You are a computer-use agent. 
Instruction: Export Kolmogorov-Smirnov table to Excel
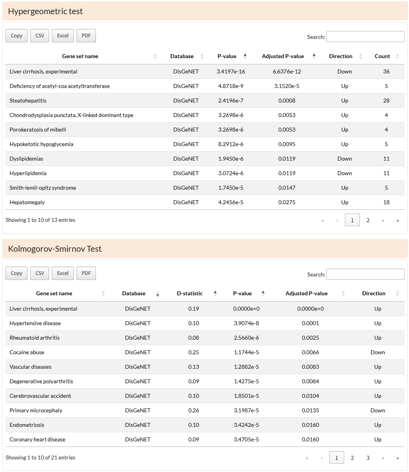63,273
